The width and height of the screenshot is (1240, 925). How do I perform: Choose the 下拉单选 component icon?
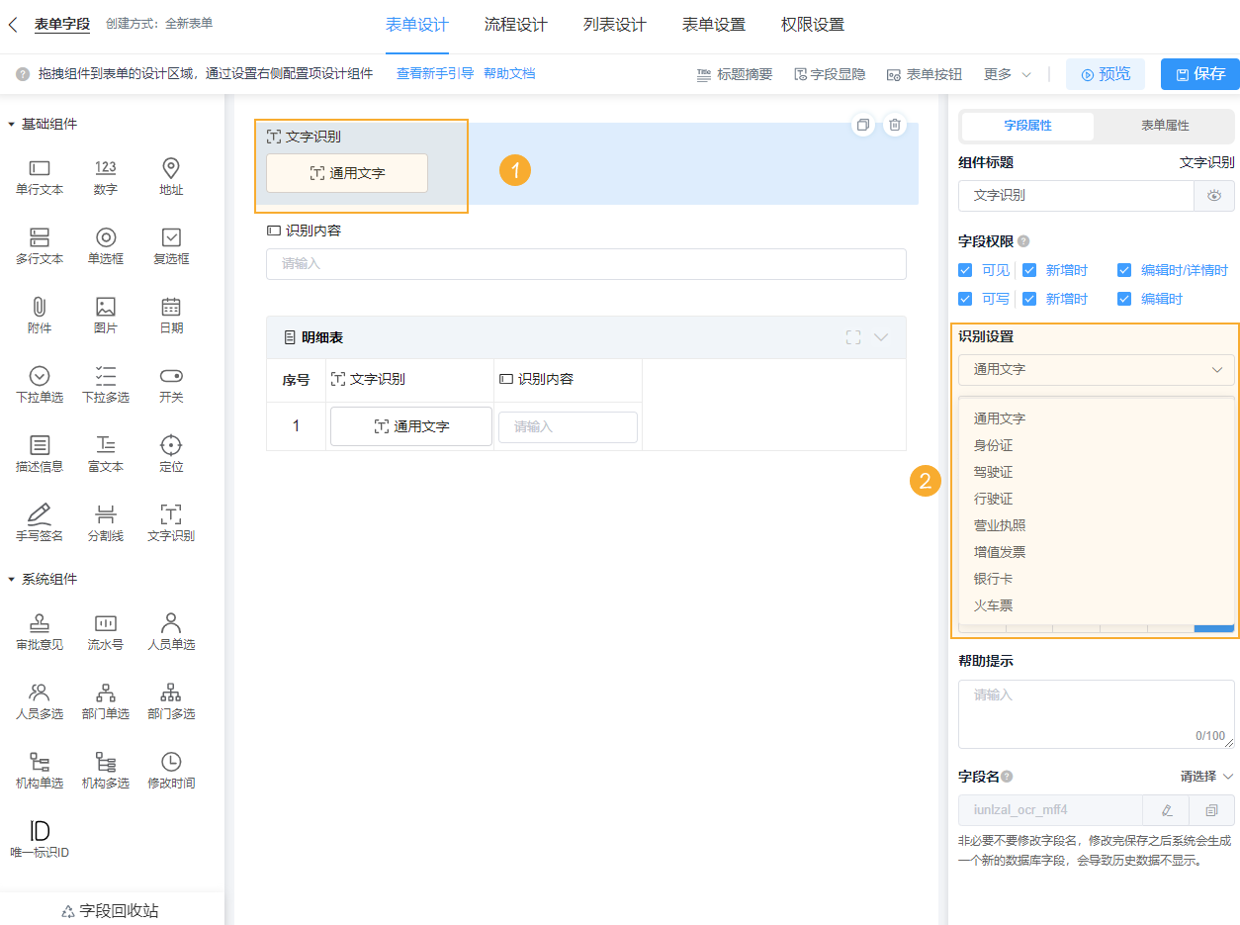point(39,384)
